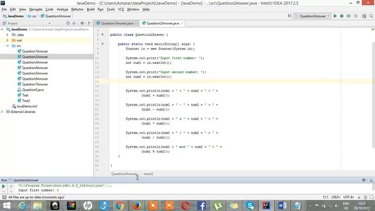Open Run panel settings gear
Viewport: 375px width, 211px height.
tap(364, 180)
